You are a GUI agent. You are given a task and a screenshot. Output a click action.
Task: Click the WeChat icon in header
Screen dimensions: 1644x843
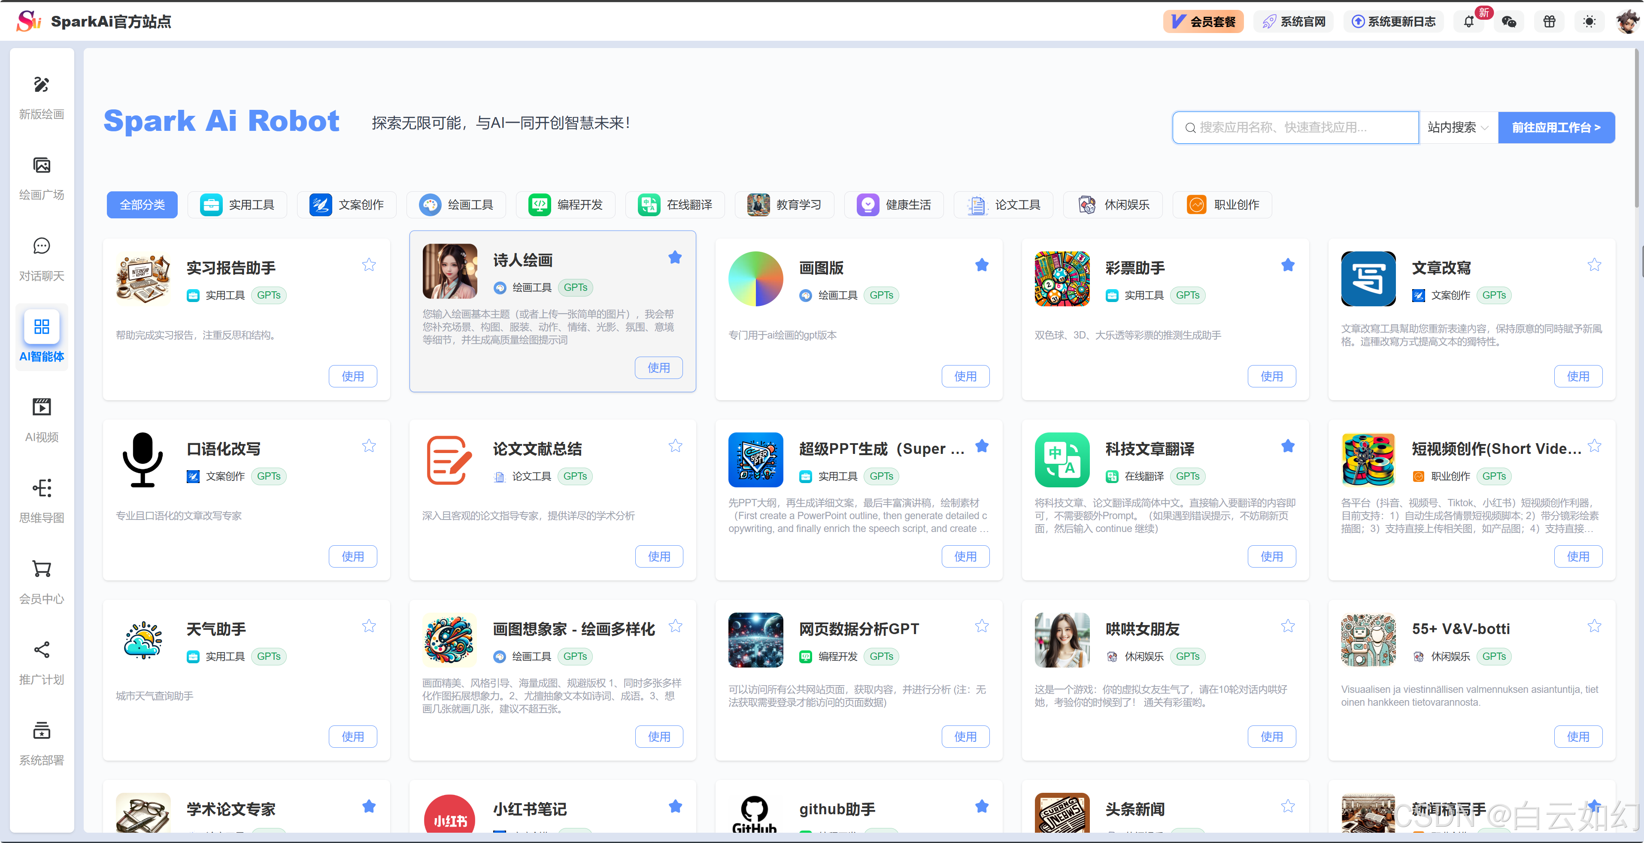pyautogui.click(x=1509, y=22)
